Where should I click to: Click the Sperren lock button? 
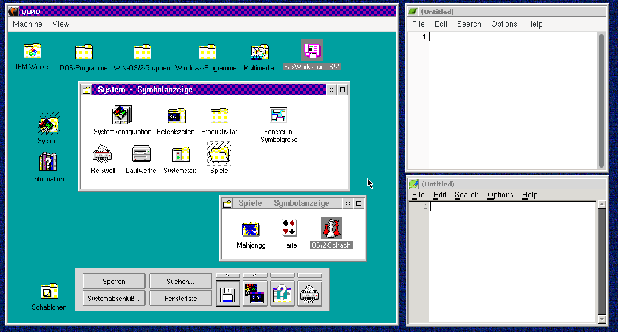pyautogui.click(x=114, y=281)
